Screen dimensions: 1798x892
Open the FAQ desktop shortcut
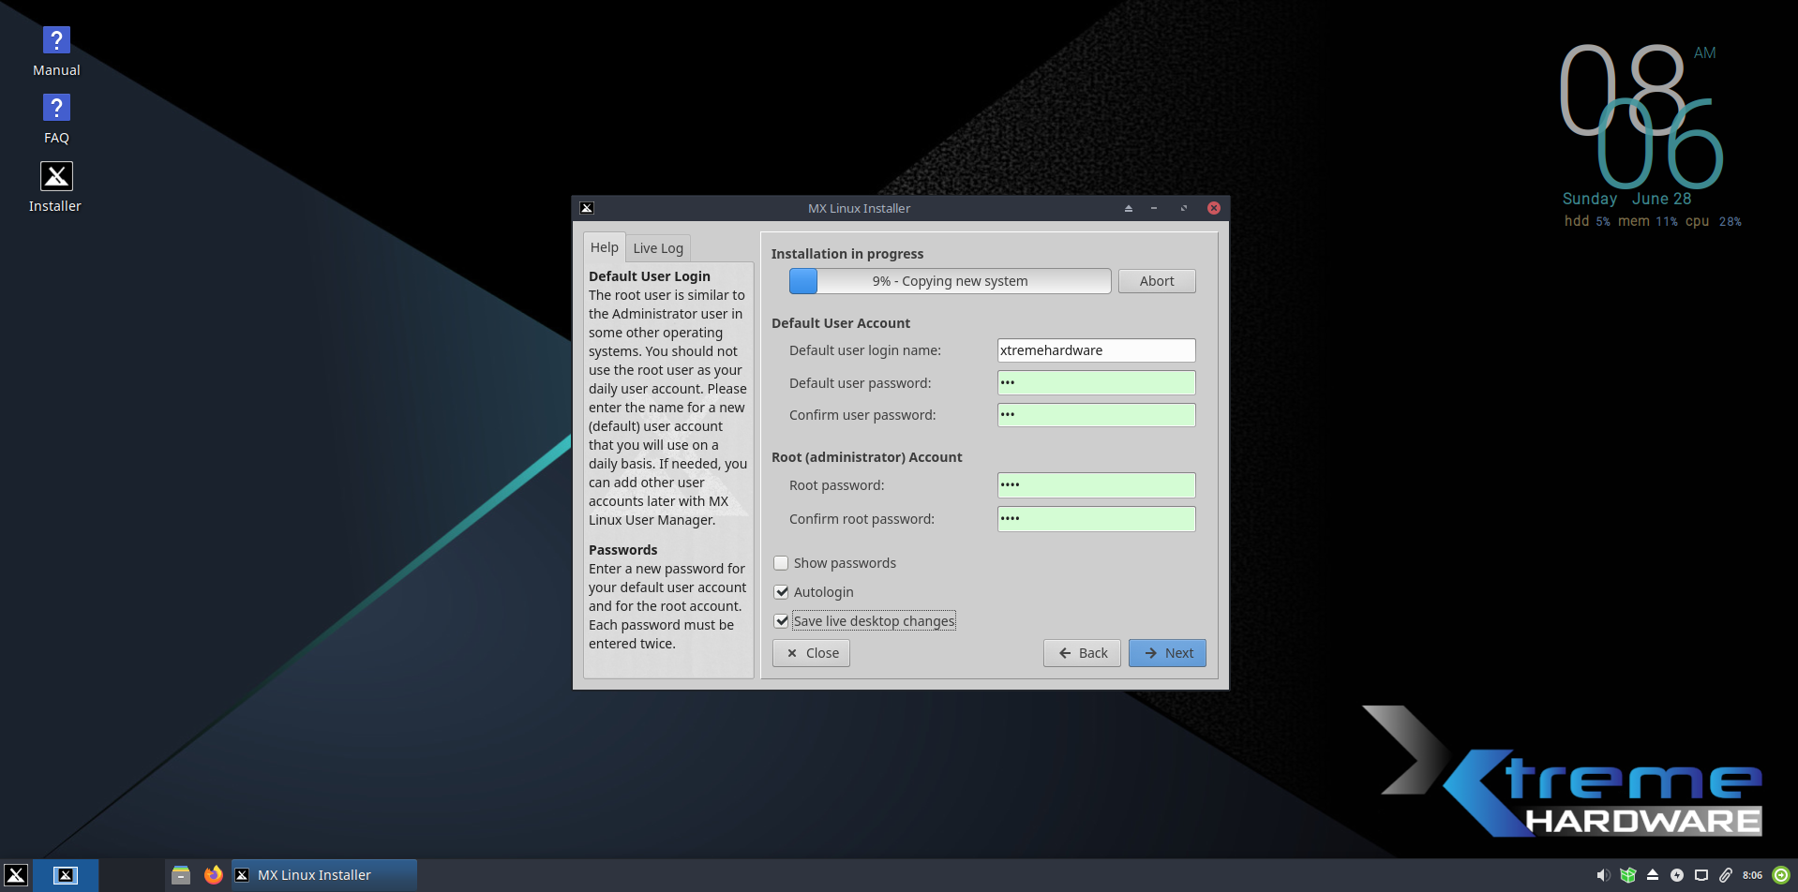(x=56, y=110)
